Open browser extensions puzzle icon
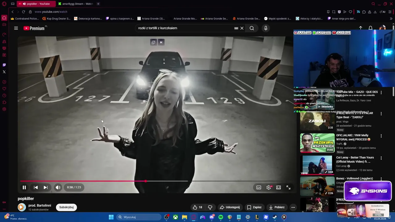The height and width of the screenshot is (222, 395). 364,12
